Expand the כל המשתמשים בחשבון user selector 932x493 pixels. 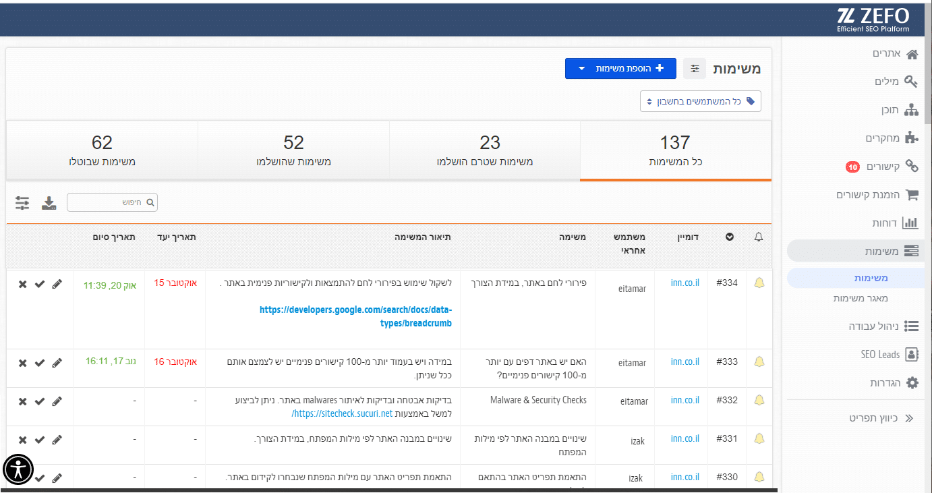[x=700, y=102]
